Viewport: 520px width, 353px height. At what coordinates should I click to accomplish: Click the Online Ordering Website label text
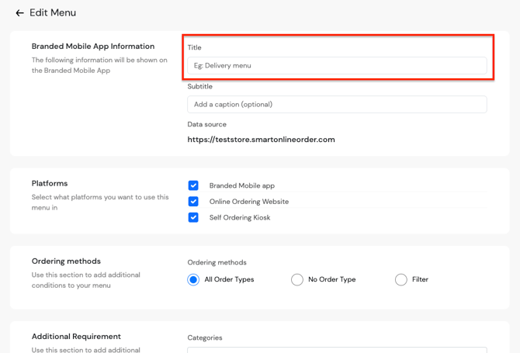pos(248,202)
